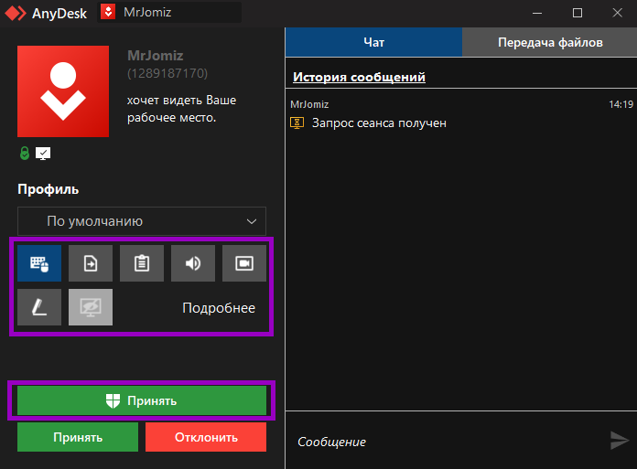Click the green lock security icon
This screenshot has height=469, width=637.
coord(25,154)
